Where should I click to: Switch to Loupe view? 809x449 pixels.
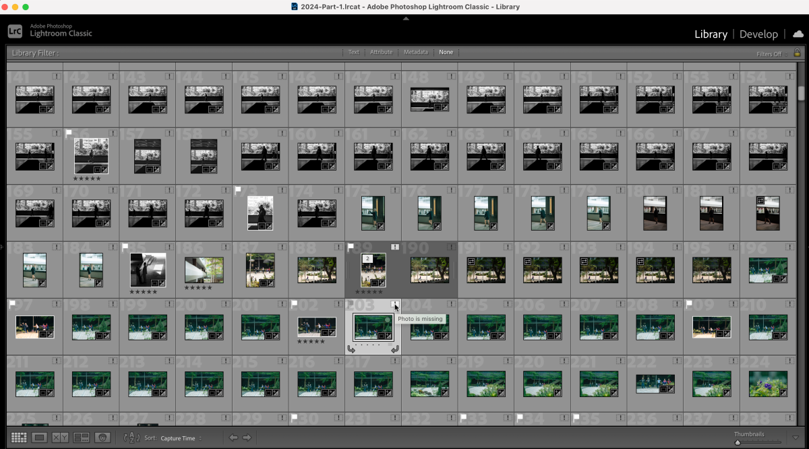[x=38, y=437]
